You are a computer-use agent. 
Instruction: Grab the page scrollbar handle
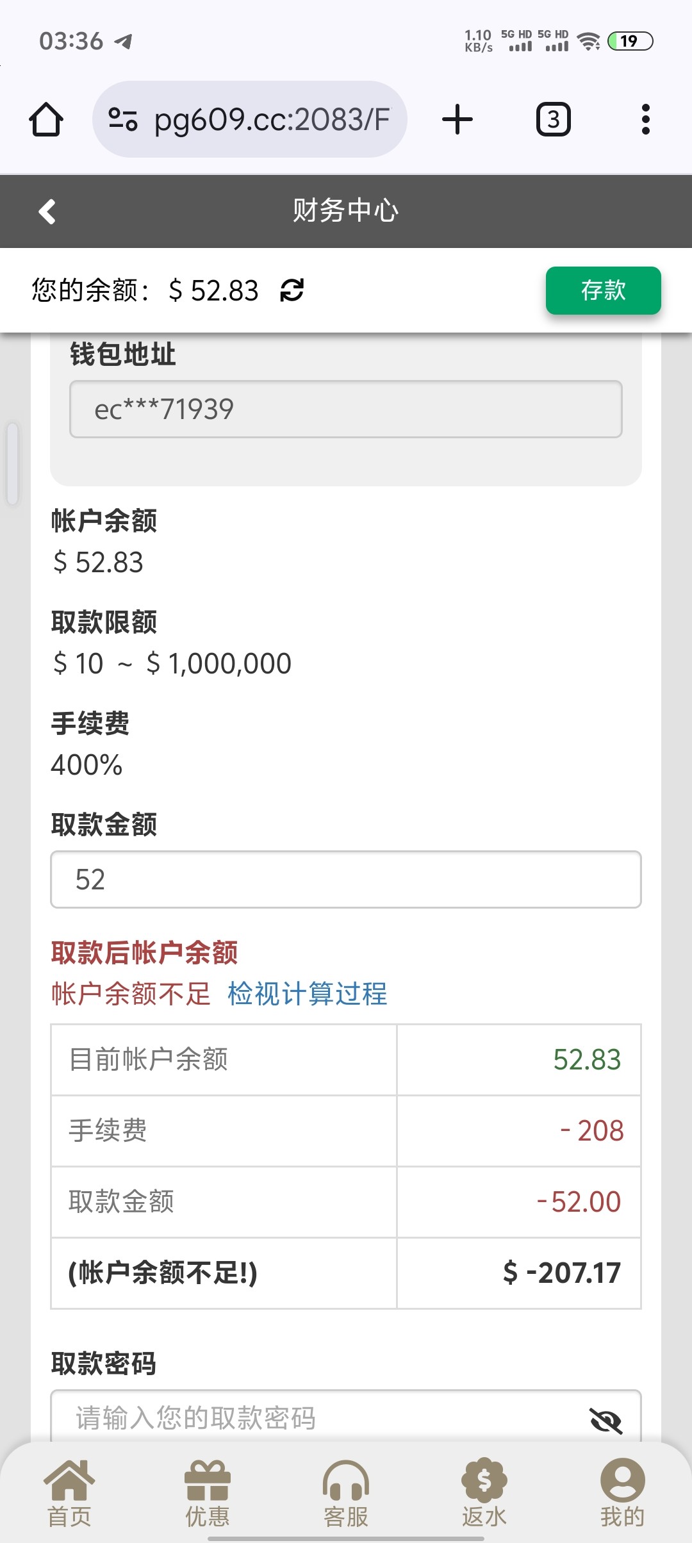click(x=12, y=463)
